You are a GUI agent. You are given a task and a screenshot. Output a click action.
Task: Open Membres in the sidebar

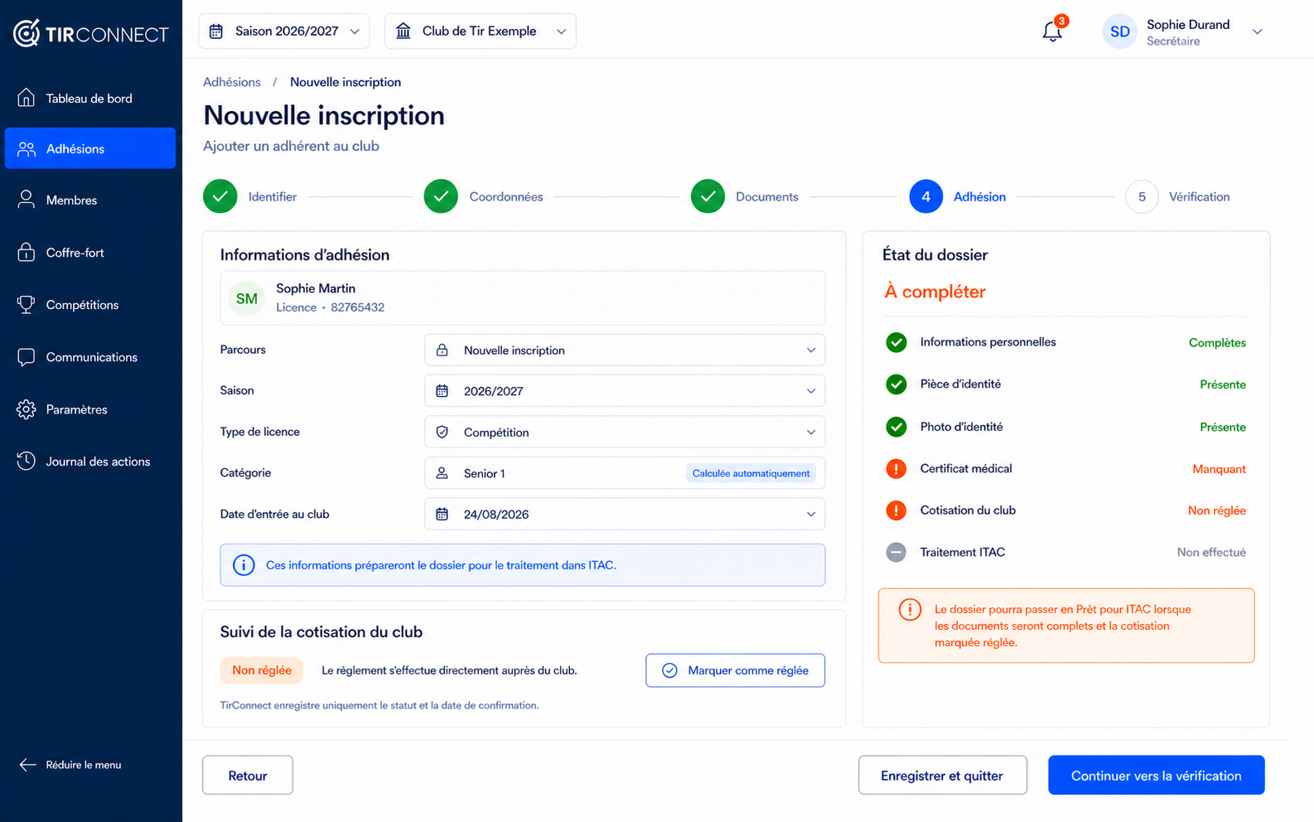tap(90, 200)
